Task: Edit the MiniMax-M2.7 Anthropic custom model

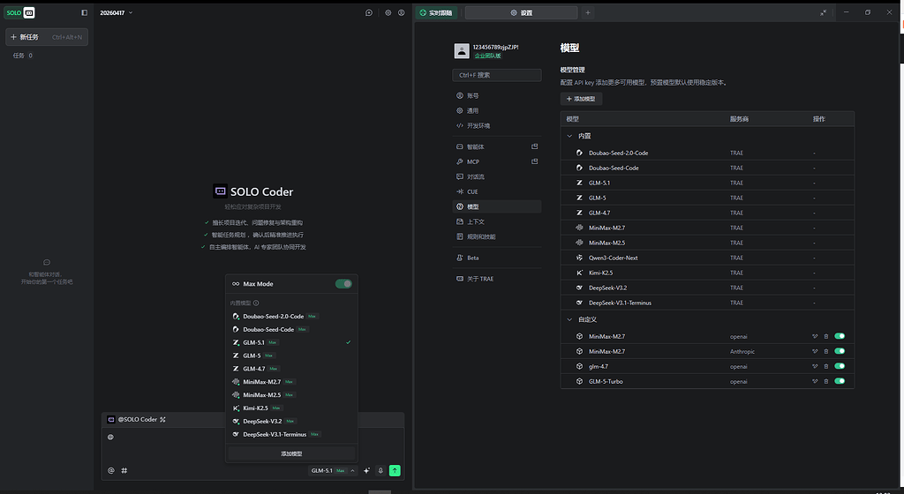Action: click(x=815, y=351)
